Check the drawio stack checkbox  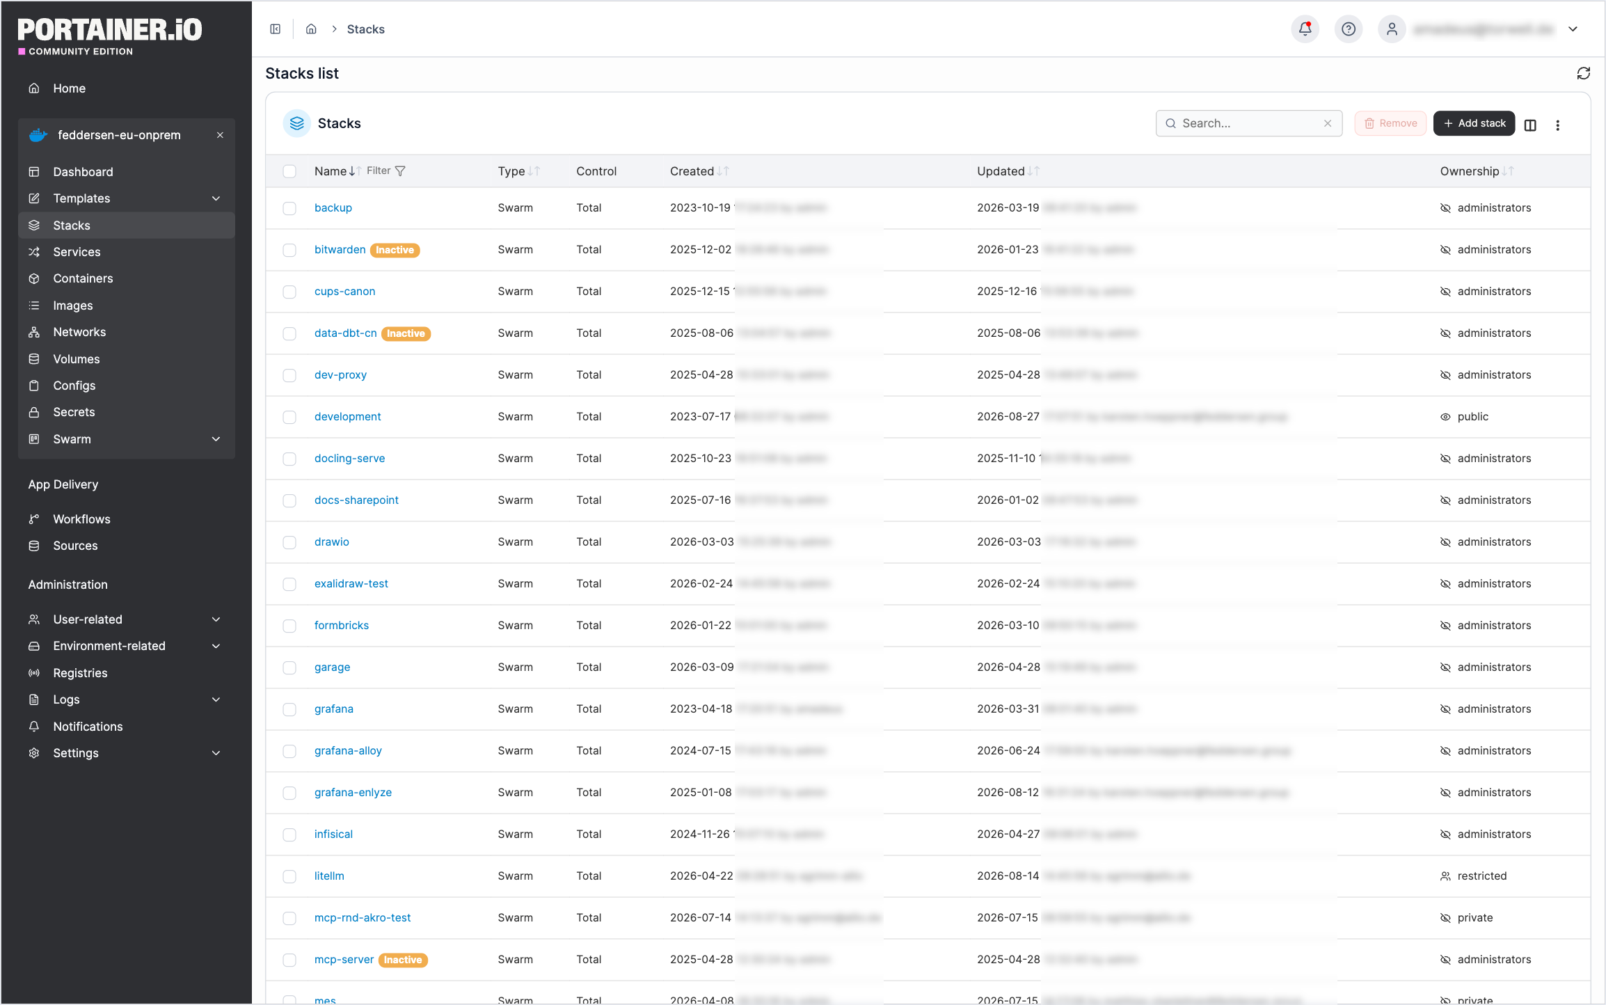click(x=289, y=542)
